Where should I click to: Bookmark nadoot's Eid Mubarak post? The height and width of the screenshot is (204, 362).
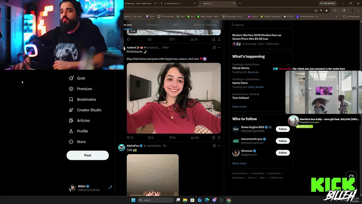pos(214,138)
